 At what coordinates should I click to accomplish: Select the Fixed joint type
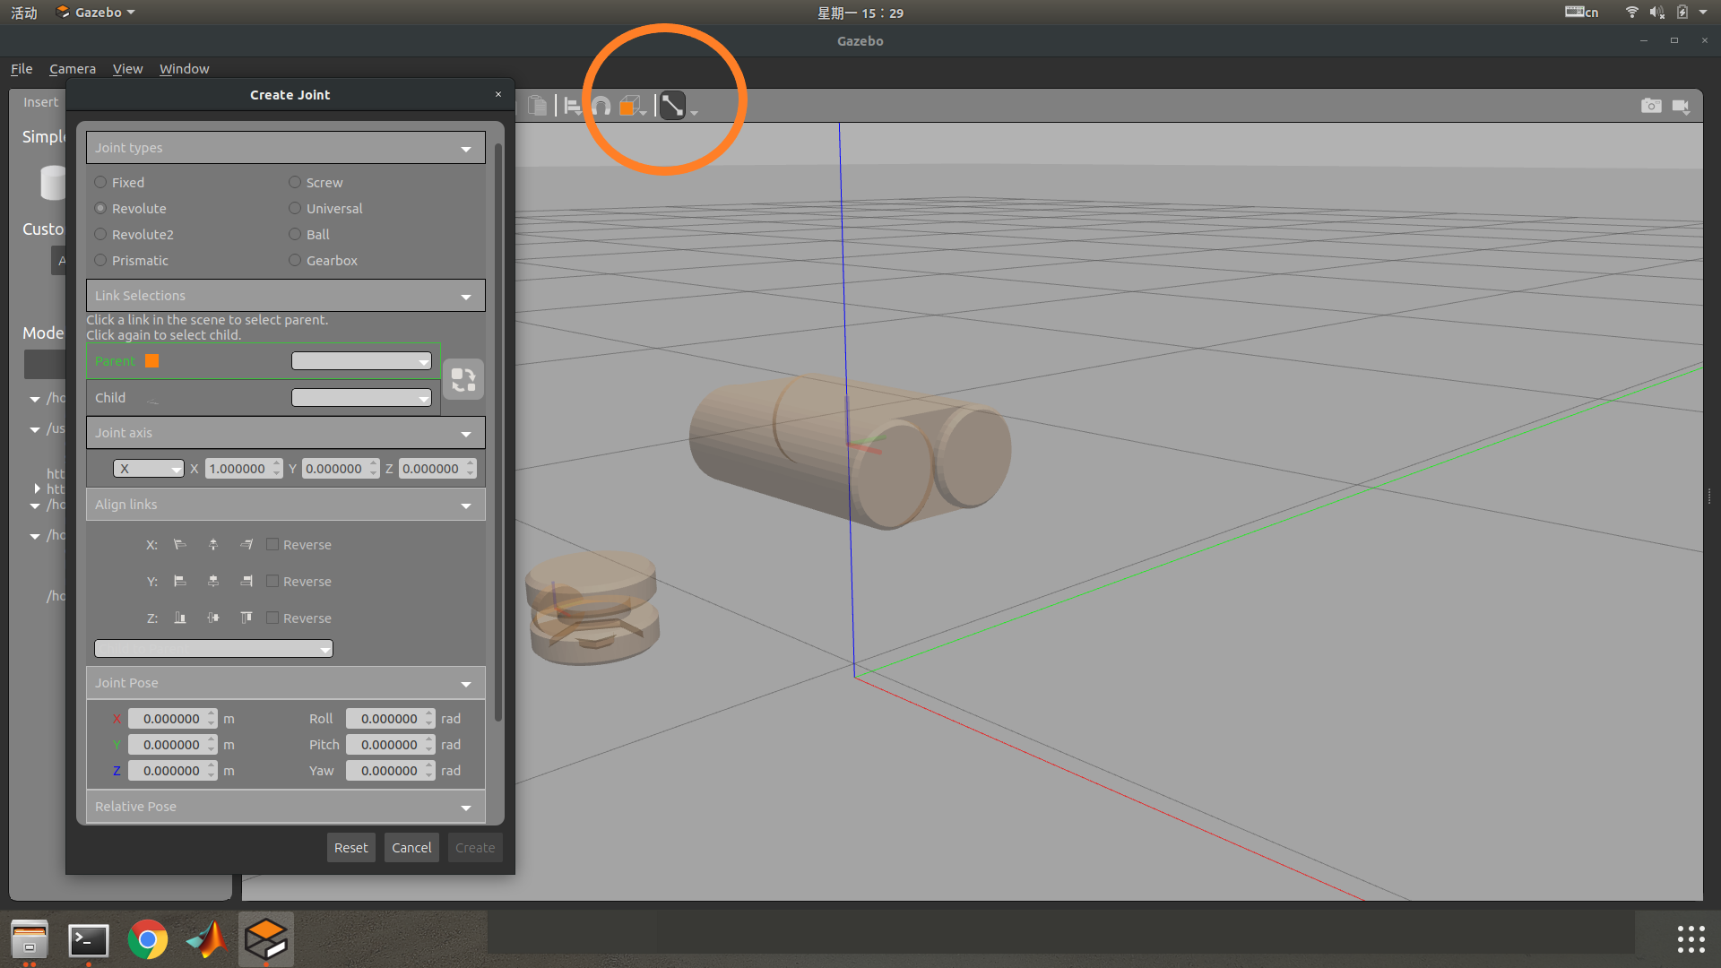[100, 182]
